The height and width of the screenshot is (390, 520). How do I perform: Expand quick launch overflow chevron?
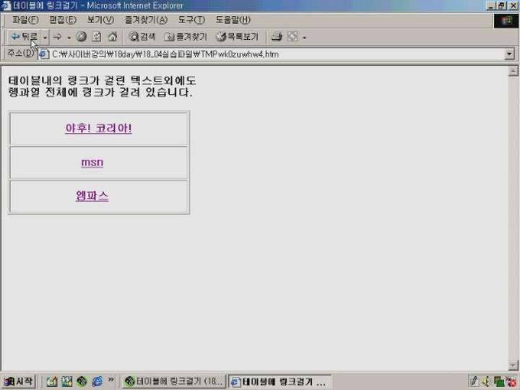pos(110,380)
